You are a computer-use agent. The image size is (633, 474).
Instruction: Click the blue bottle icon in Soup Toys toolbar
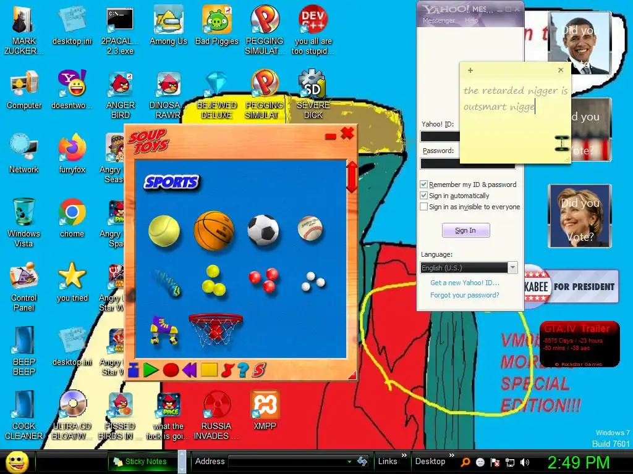[134, 370]
